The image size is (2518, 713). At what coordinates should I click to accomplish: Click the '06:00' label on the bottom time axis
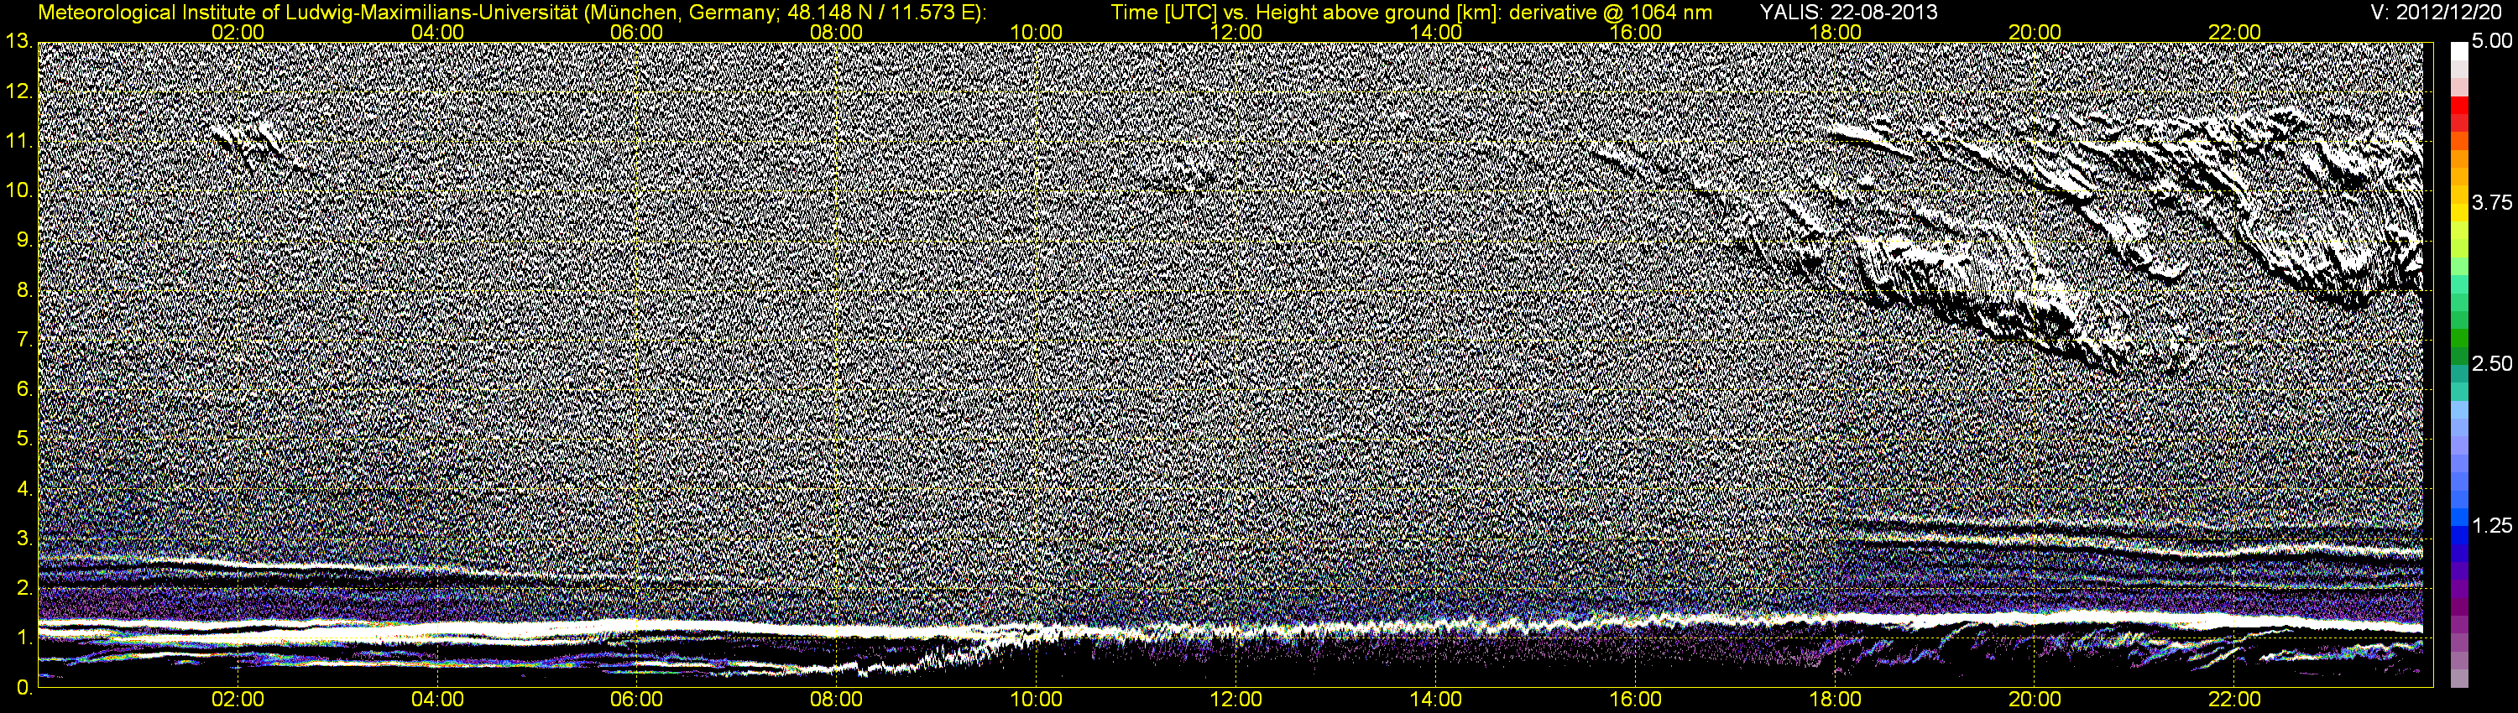pos(637,700)
